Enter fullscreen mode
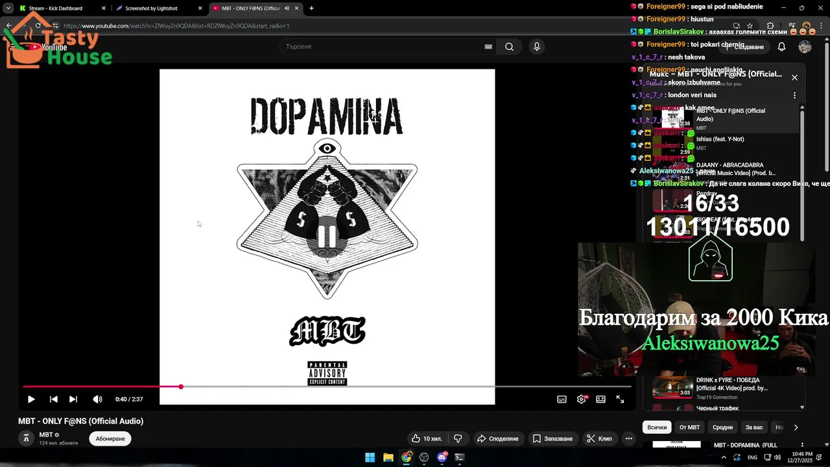 click(621, 400)
